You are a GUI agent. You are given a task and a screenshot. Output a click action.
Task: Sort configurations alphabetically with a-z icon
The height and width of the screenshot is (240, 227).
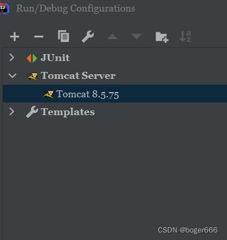coord(185,36)
